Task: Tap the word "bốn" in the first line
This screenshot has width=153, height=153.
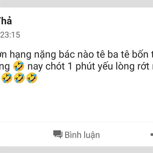Action: [140, 54]
